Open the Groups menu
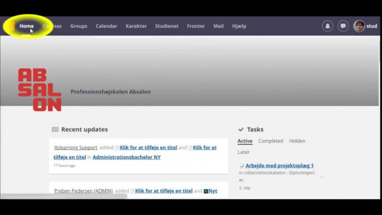Image resolution: width=382 pixels, height=215 pixels. pyautogui.click(x=79, y=26)
